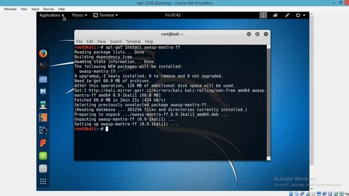349x196 pixels.
Task: Click workspace indicator 1 in top bar
Action: (263, 15)
